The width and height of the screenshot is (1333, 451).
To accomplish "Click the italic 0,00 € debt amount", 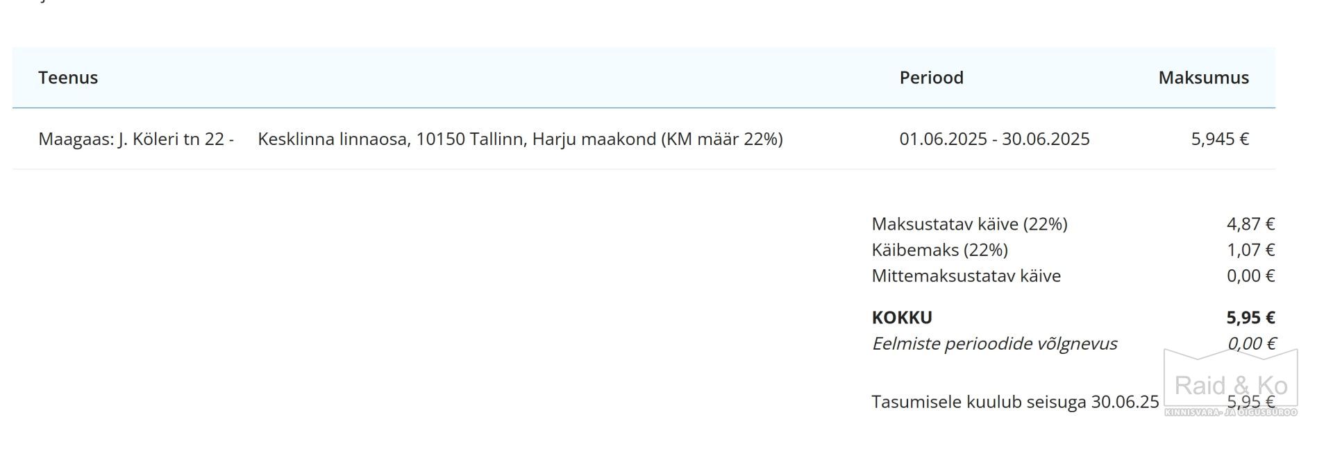I will (x=1251, y=343).
